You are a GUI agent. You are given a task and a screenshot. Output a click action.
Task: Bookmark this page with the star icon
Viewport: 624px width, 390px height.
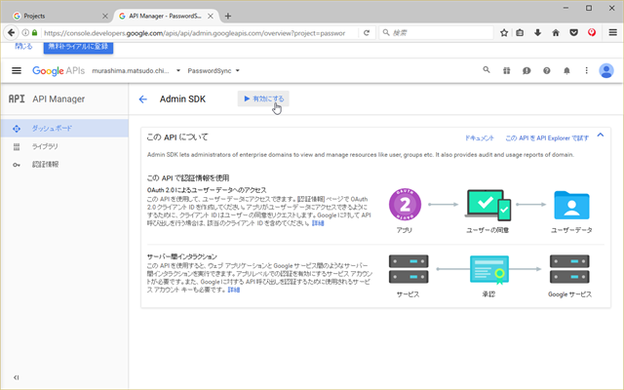504,32
